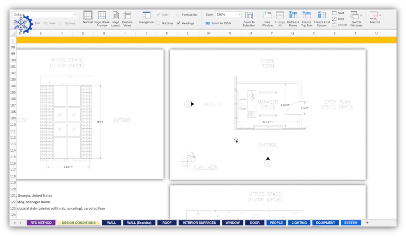Switch to Page Break Preview
The height and width of the screenshot is (237, 406).
102,15
